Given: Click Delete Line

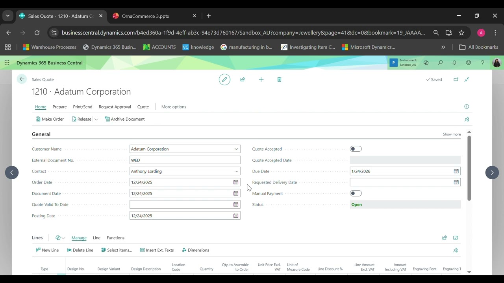Looking at the screenshot, I should click(x=80, y=250).
